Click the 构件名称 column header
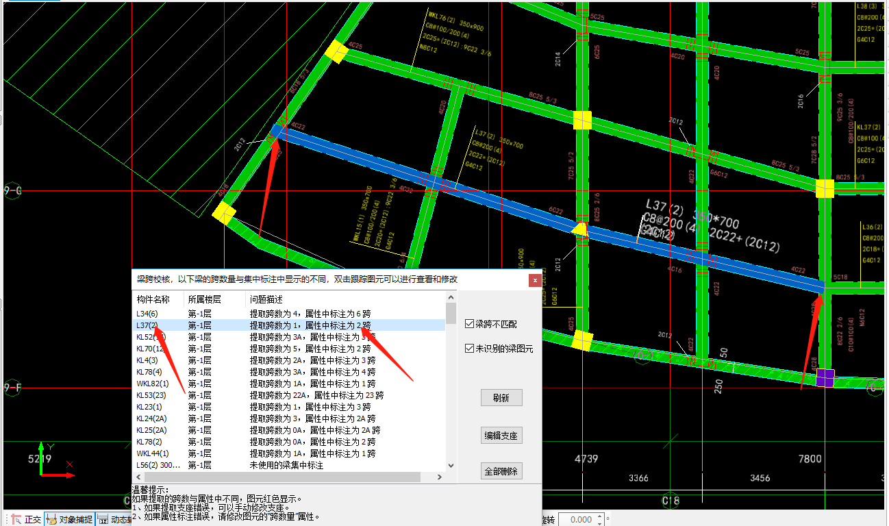This screenshot has width=889, height=526. click(158, 299)
